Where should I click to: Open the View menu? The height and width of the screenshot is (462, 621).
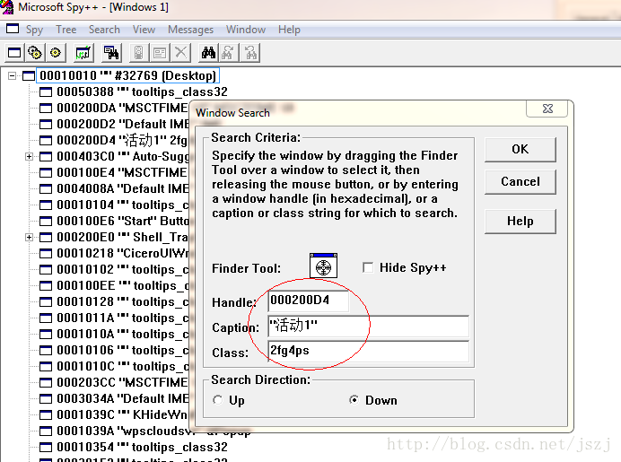[144, 30]
